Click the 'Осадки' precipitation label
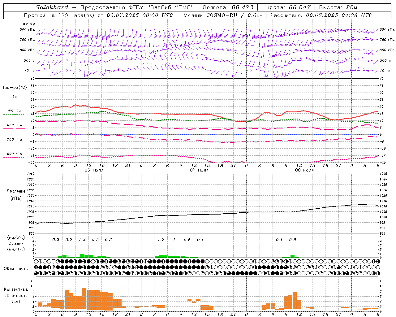 coord(16,243)
